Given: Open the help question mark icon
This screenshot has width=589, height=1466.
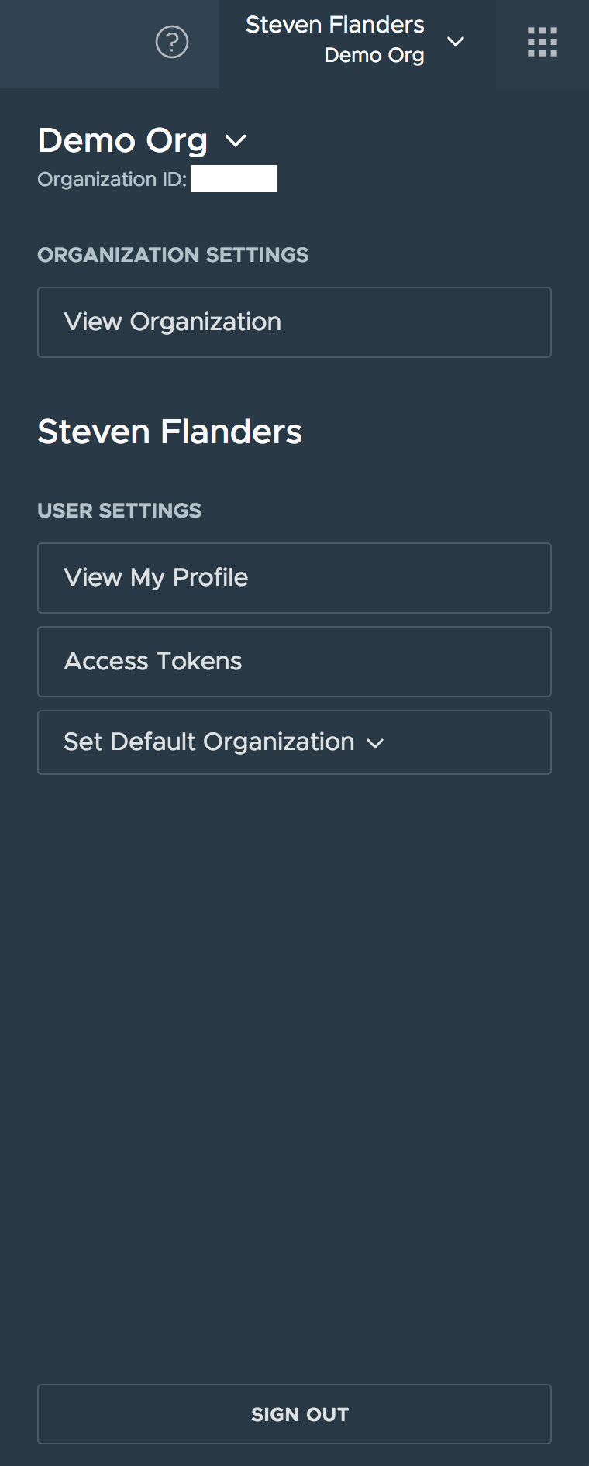Looking at the screenshot, I should (x=172, y=42).
